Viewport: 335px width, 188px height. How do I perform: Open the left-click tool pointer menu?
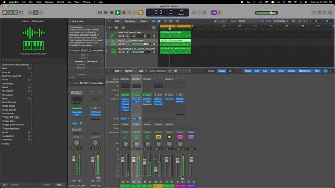tap(216, 21)
